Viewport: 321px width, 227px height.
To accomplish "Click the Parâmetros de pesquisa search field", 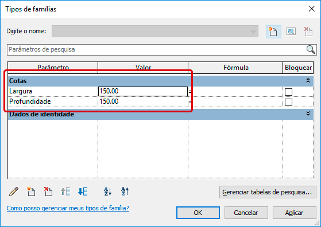I will point(157,50).
